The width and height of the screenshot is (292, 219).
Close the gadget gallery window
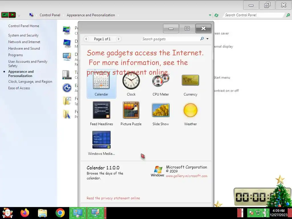pyautogui.click(x=203, y=29)
